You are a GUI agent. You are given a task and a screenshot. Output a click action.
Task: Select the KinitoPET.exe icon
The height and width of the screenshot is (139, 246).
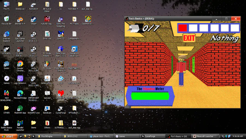(x=34, y=109)
